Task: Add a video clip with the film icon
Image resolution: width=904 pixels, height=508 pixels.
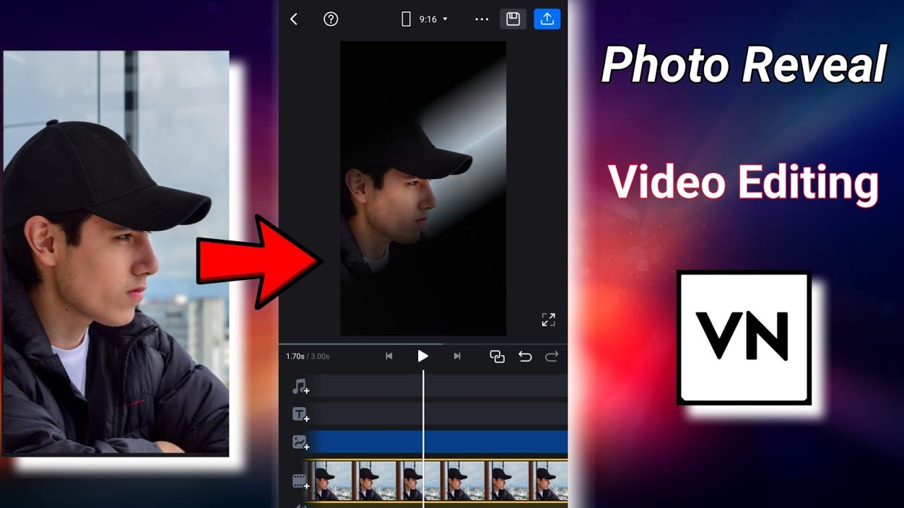Action: point(301,481)
